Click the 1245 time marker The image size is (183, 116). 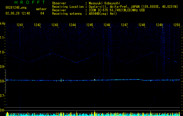coord(90,25)
